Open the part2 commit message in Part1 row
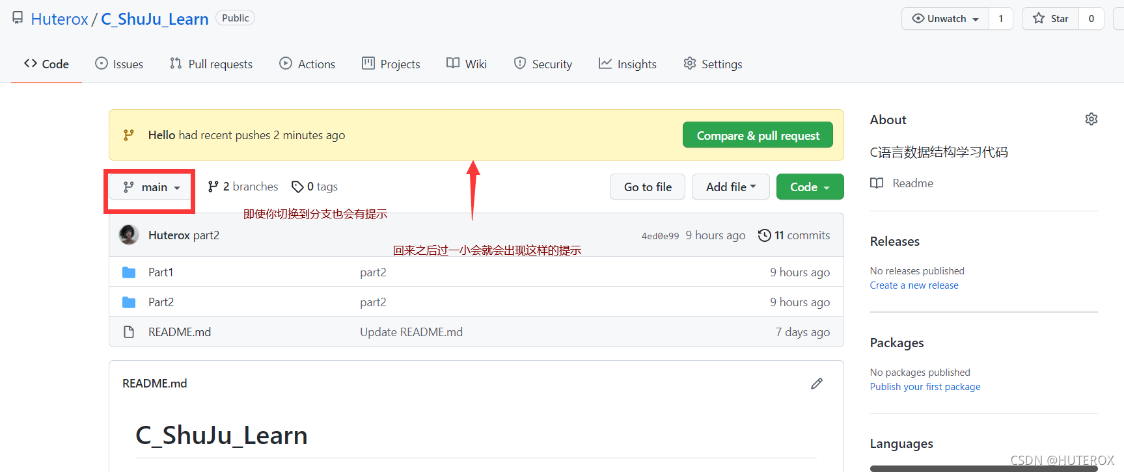The height and width of the screenshot is (472, 1124). coord(373,272)
